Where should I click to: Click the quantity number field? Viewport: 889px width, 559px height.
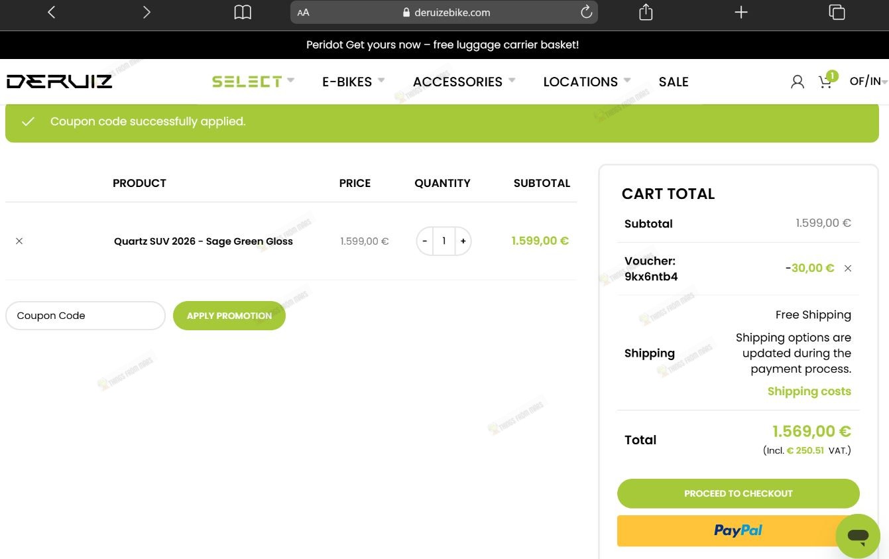pos(444,241)
